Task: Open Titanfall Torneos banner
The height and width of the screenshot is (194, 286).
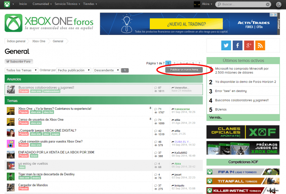Action: click(x=243, y=181)
